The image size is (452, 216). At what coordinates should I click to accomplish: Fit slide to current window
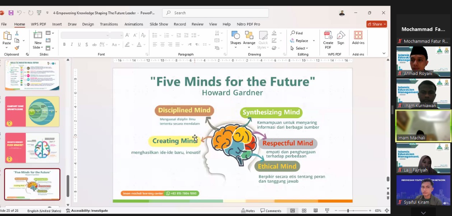point(387,211)
